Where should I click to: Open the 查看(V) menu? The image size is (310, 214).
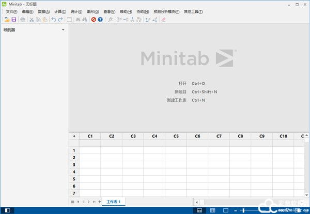pyautogui.click(x=110, y=12)
